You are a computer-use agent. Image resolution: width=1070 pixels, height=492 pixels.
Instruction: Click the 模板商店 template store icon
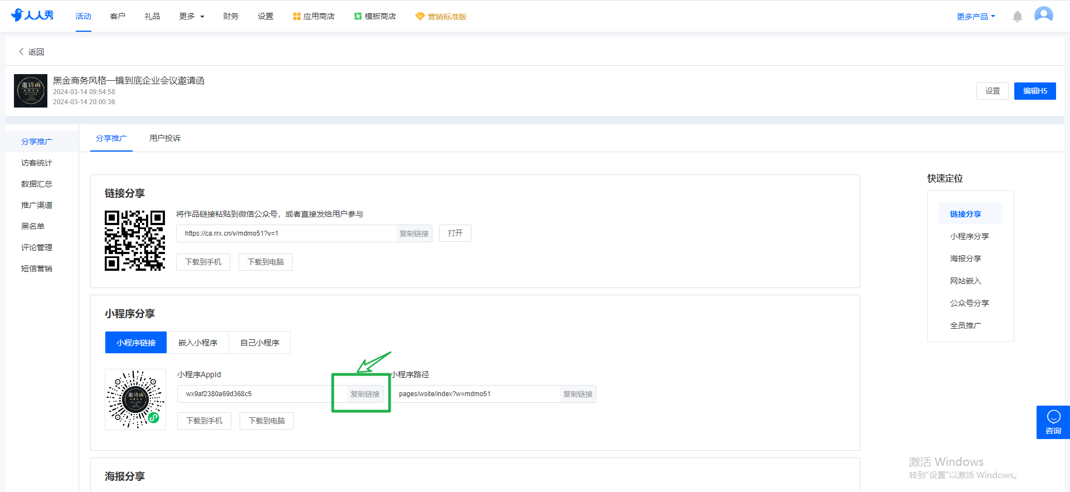358,17
